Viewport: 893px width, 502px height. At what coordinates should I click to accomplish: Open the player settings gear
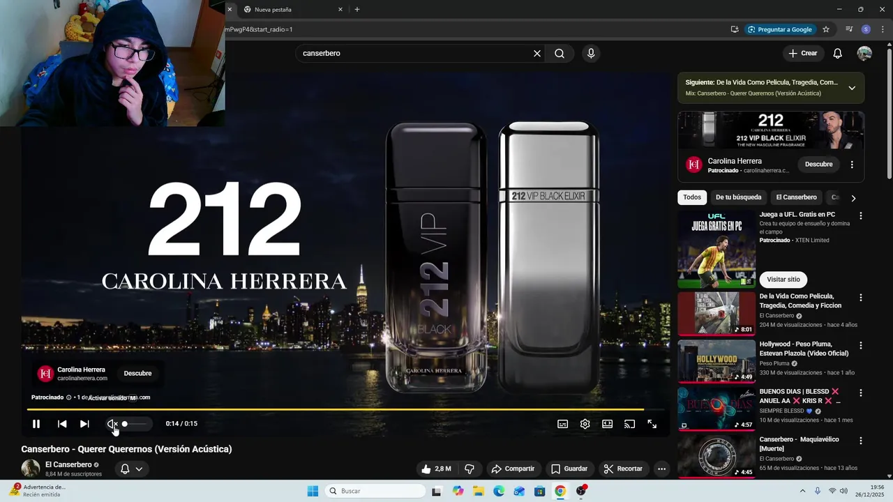coord(585,424)
